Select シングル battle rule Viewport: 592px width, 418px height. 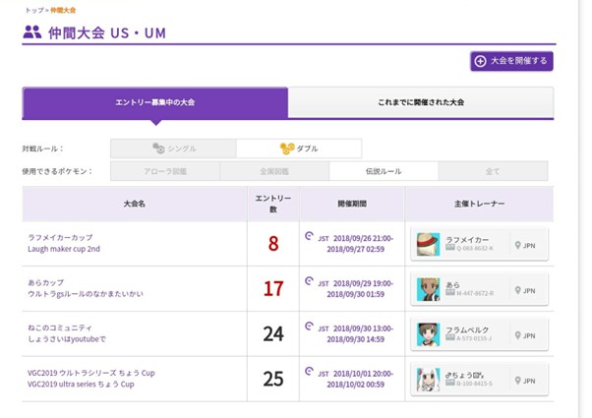click(173, 149)
